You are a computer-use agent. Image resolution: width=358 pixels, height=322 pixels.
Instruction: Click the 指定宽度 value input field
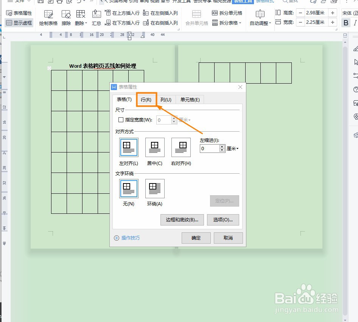tap(164, 120)
